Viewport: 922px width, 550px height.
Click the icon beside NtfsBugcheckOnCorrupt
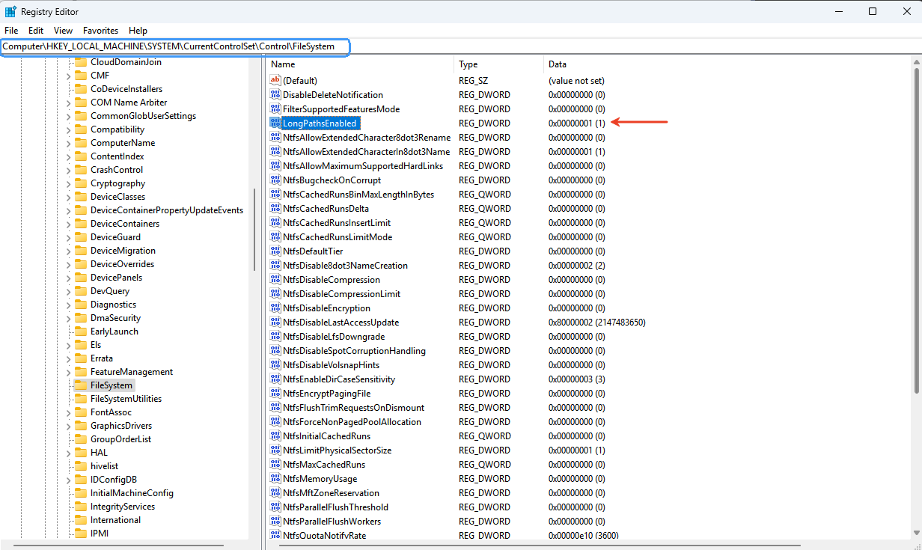(x=275, y=180)
